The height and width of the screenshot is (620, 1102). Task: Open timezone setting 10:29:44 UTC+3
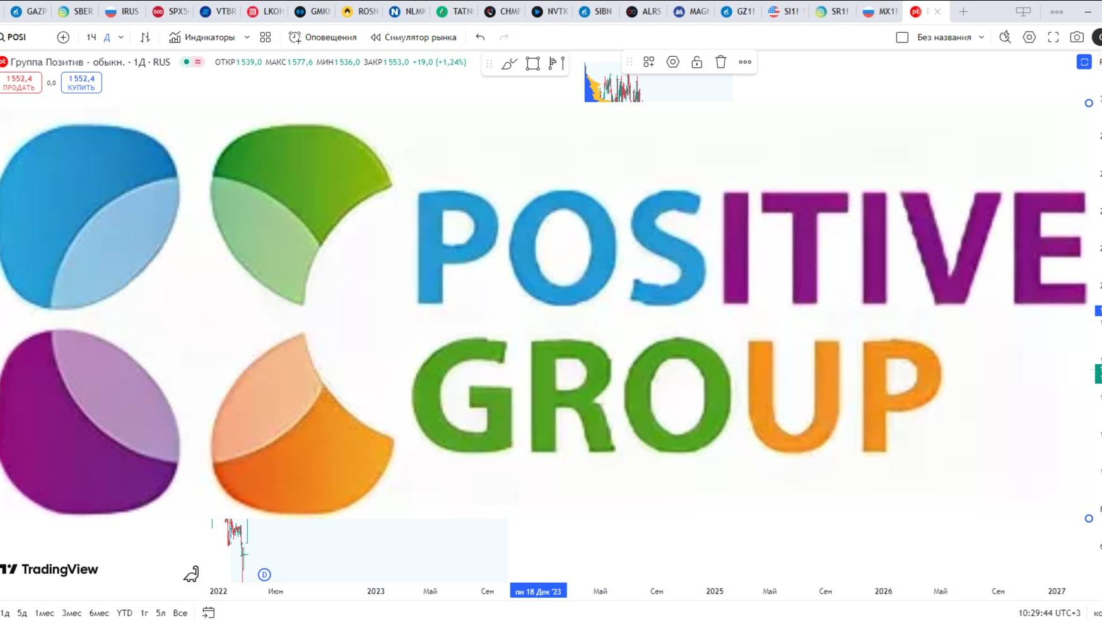[x=1049, y=613]
